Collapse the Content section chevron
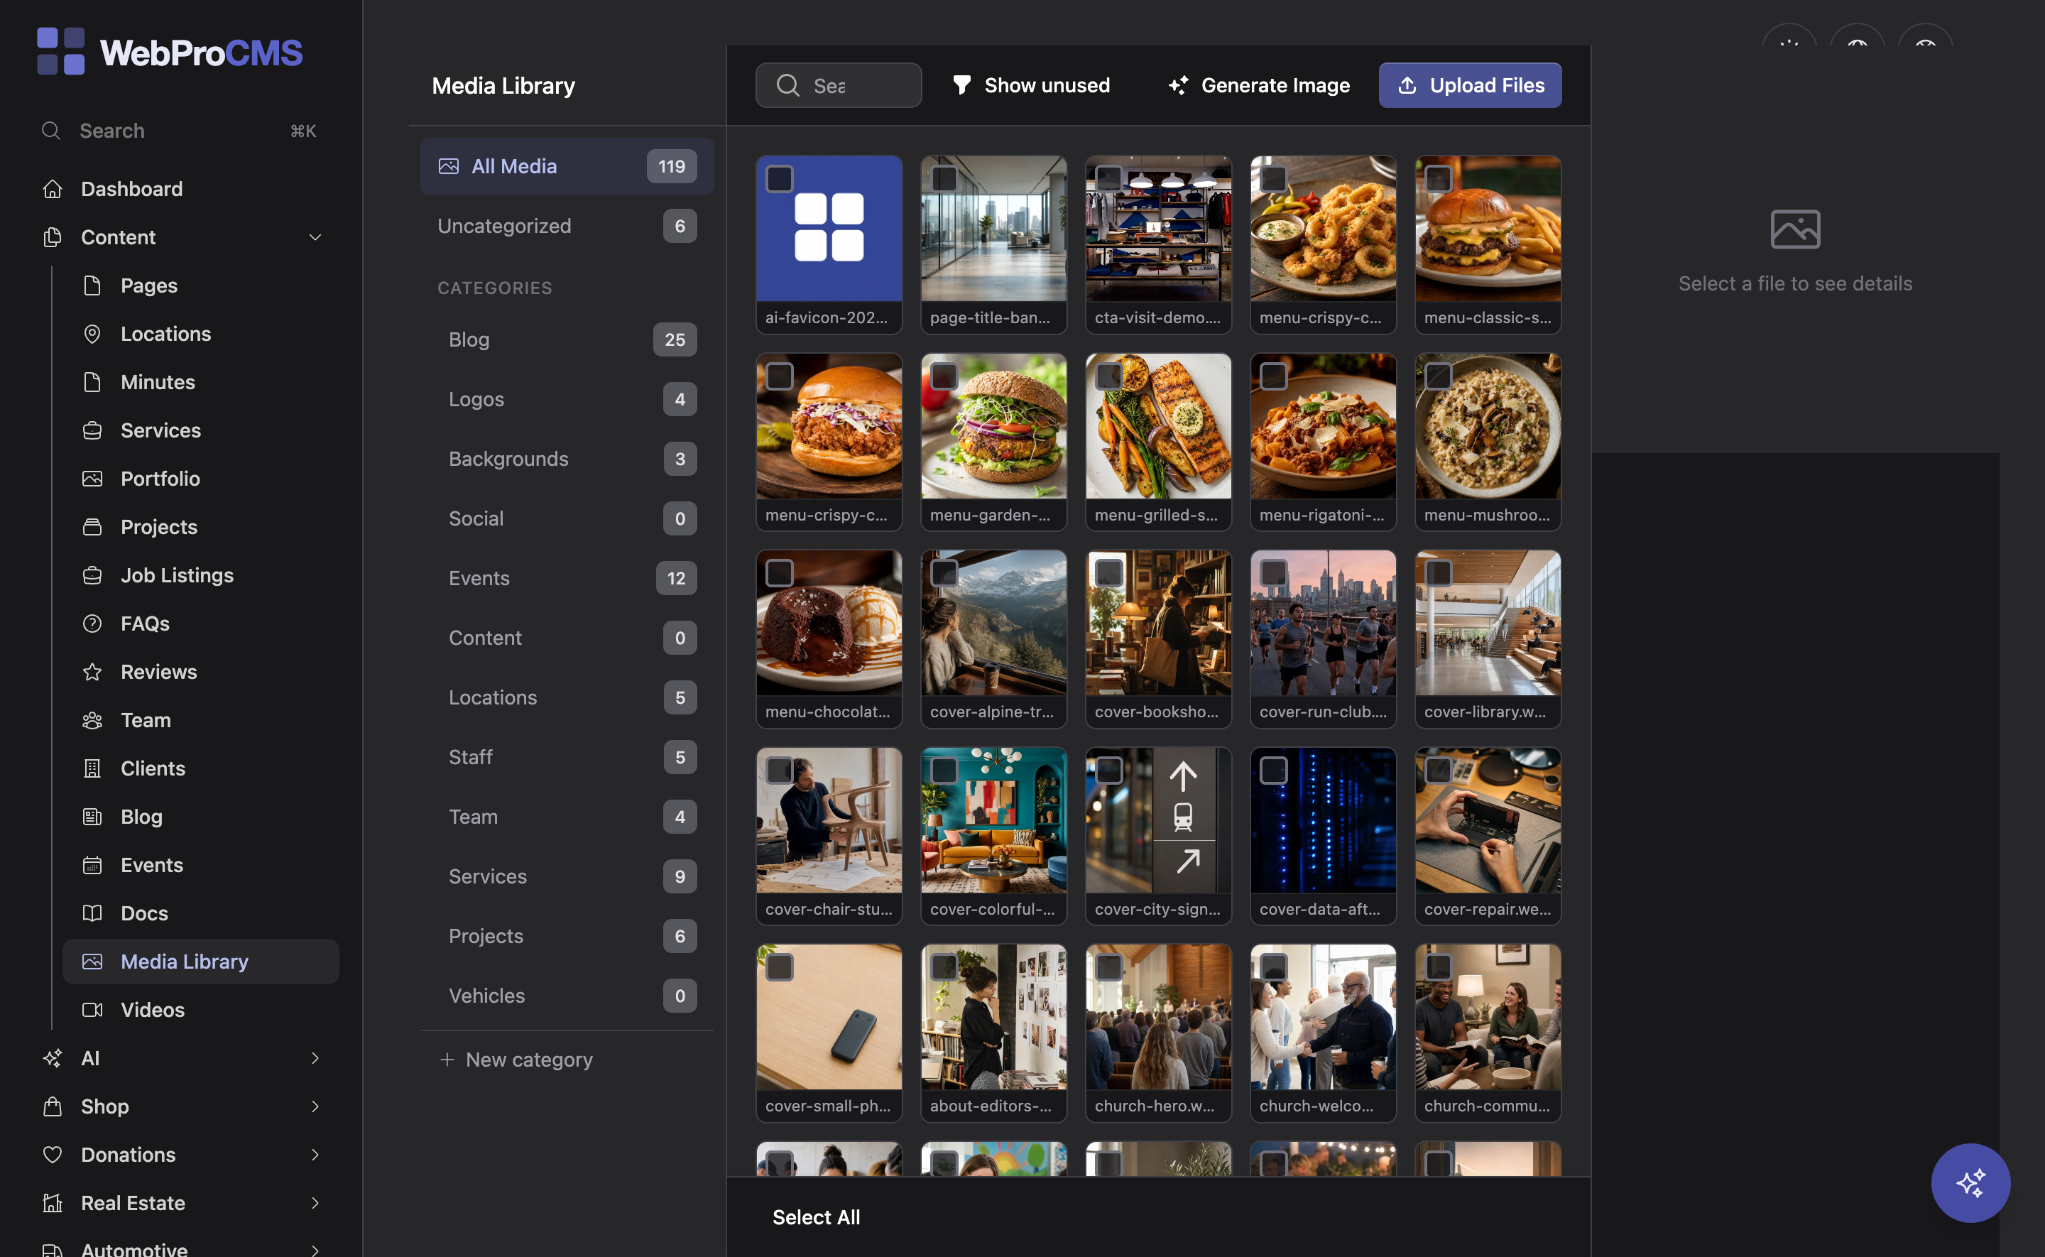The height and width of the screenshot is (1257, 2045). click(x=315, y=237)
